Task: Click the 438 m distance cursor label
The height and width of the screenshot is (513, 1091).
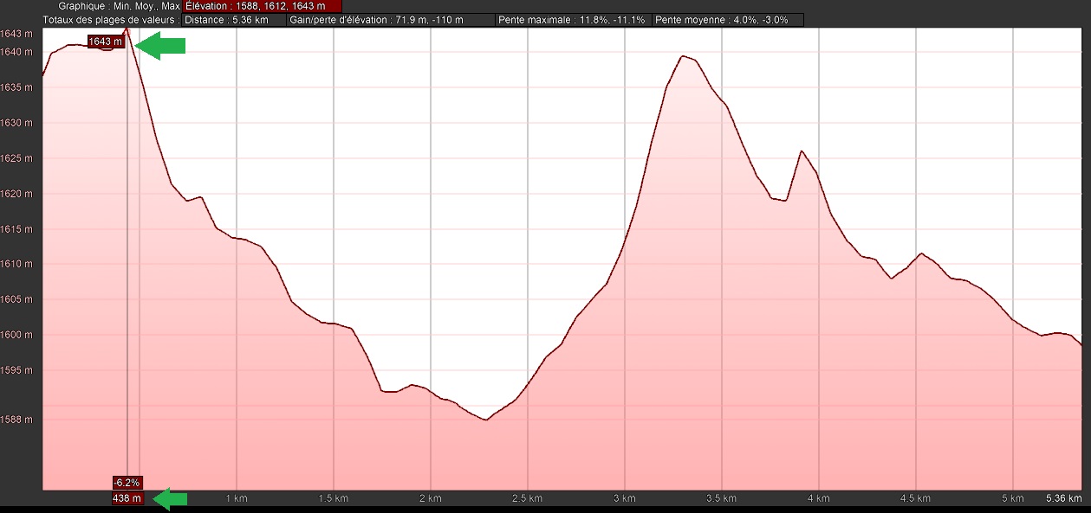Action: coord(127,498)
